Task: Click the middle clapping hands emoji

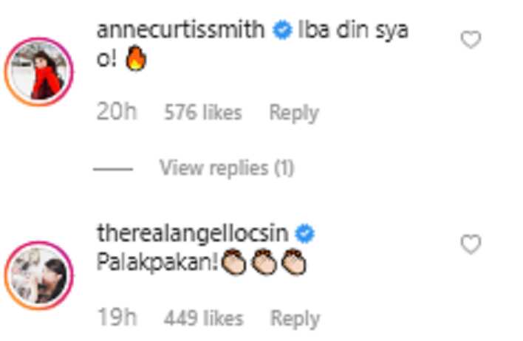Action: (264, 262)
